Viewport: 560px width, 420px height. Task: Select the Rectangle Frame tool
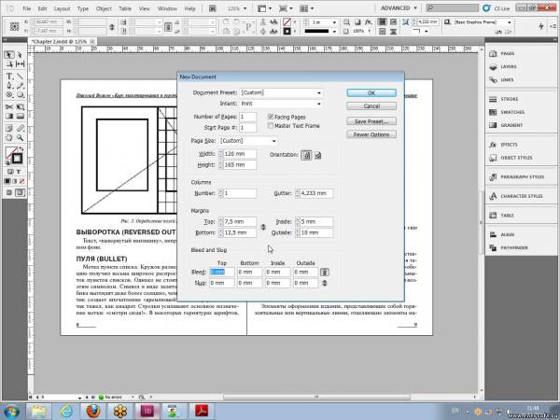coord(9,95)
